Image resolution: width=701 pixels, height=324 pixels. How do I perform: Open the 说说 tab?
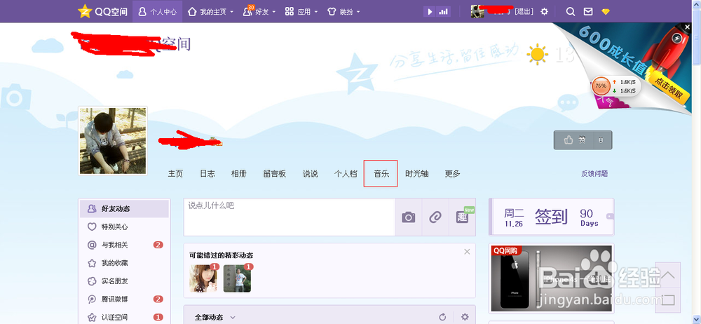coord(311,174)
